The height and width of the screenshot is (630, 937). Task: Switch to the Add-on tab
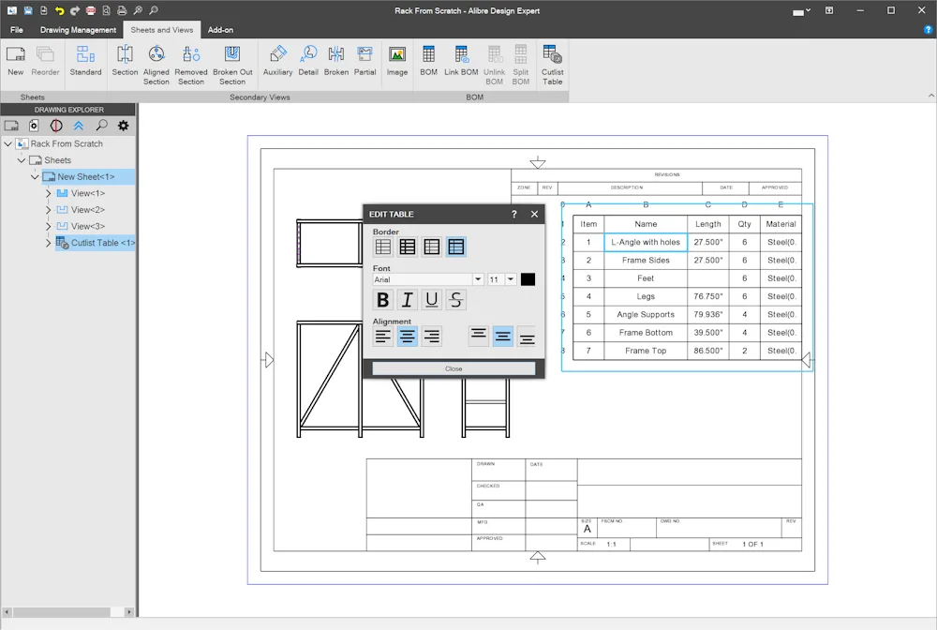click(220, 30)
